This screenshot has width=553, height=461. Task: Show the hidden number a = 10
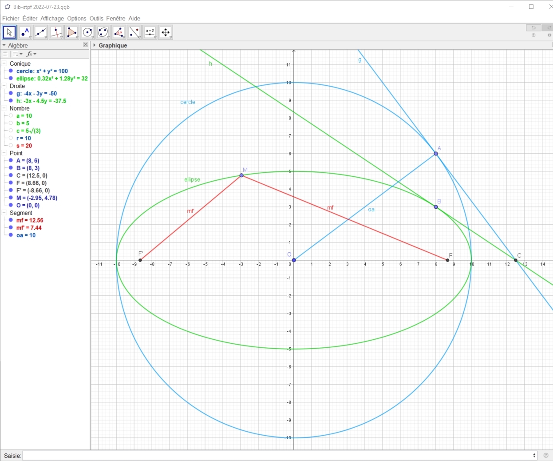tap(11, 116)
